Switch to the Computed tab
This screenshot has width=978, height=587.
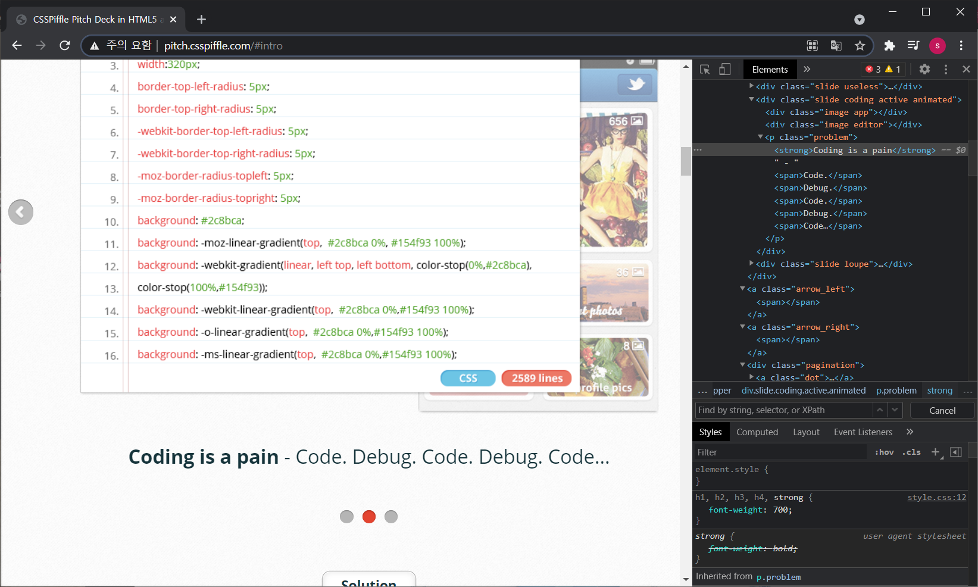point(757,432)
